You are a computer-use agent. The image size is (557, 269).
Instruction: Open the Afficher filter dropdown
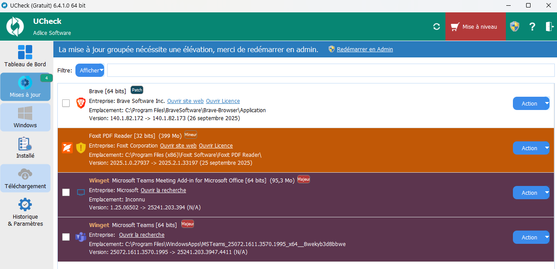coord(90,70)
